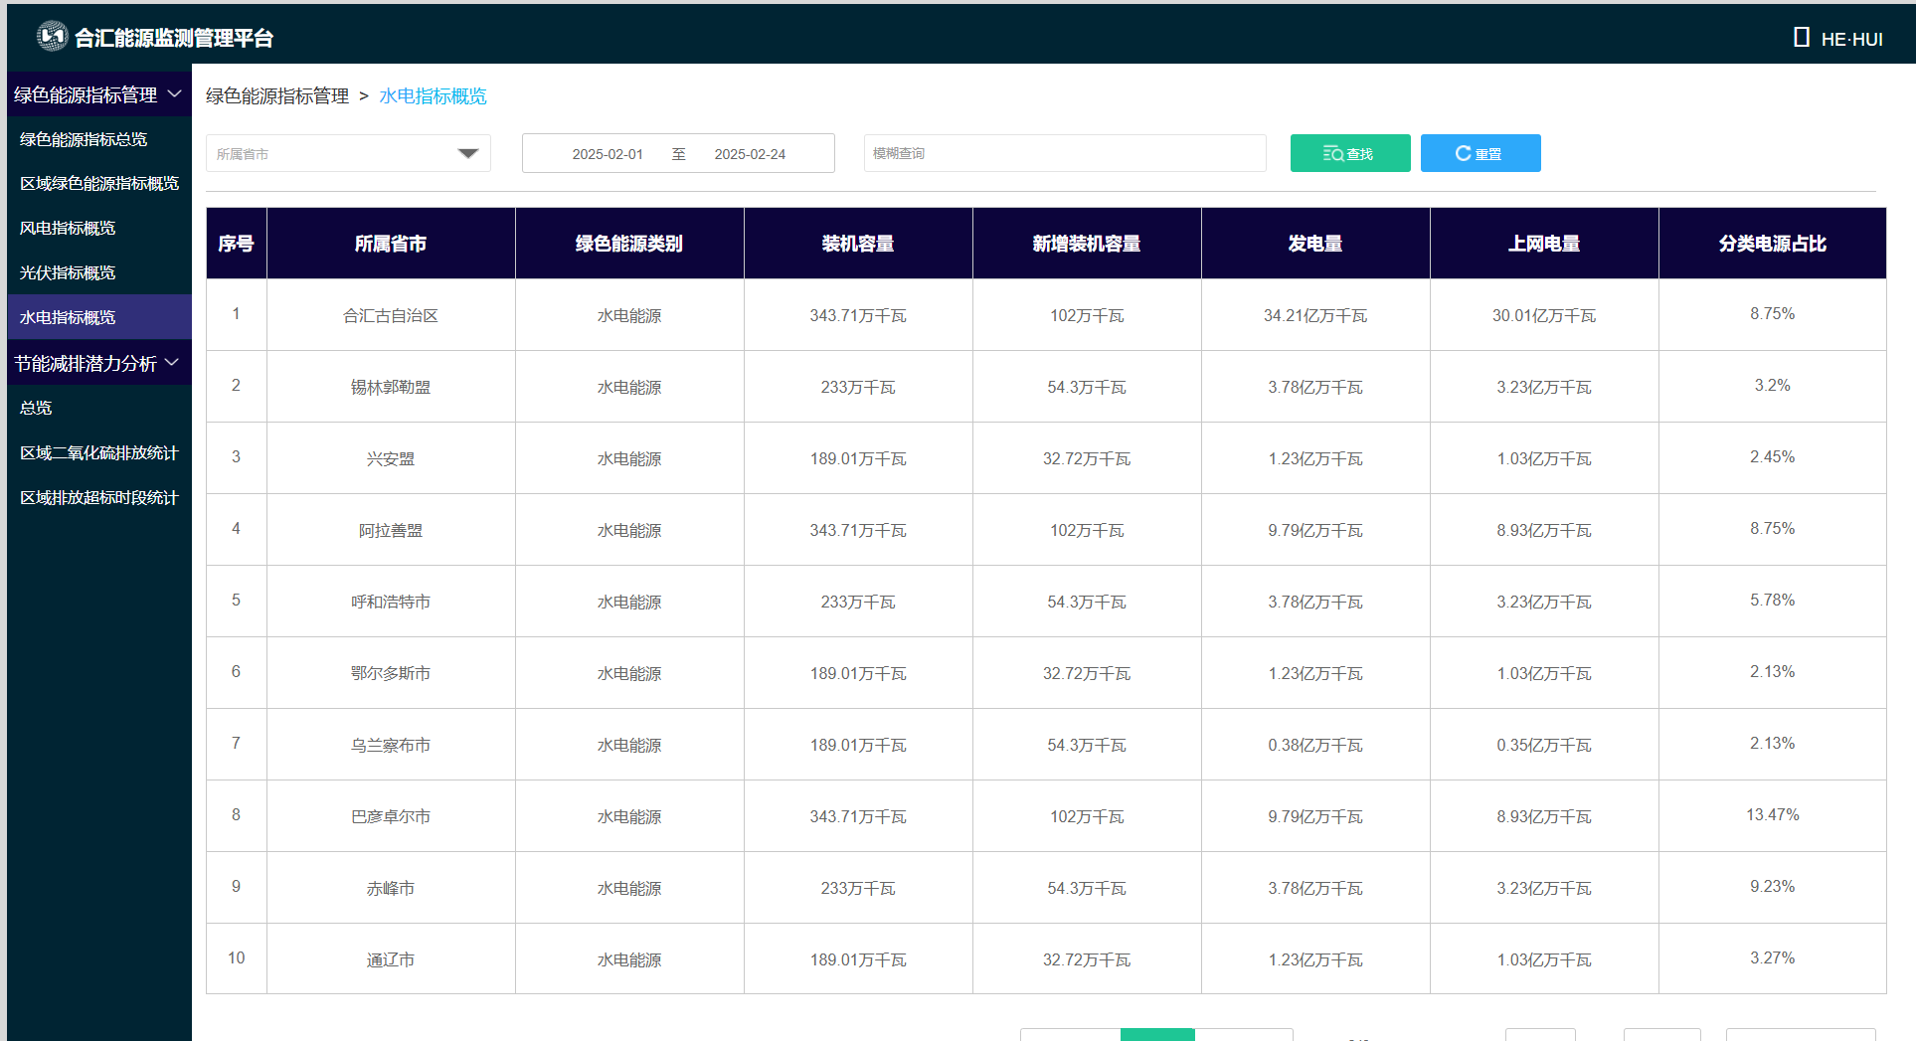Click the user icon beside HE·HUI
Image resolution: width=1916 pixels, height=1041 pixels.
point(1801,38)
